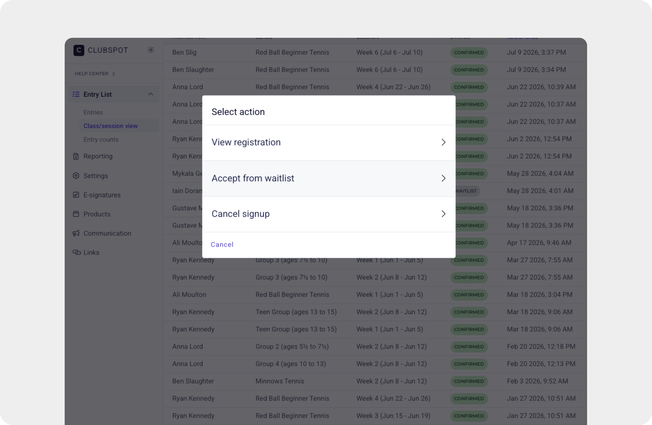Click the Clubspot logo icon
The image size is (652, 425).
tap(79, 50)
